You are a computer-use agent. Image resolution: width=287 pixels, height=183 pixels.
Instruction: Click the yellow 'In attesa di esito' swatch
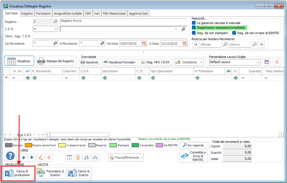point(62,145)
